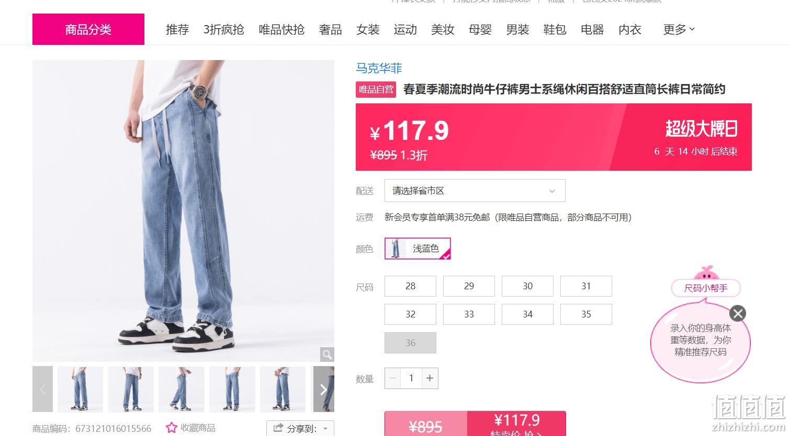Select the 浅蓝色 color swatch
This screenshot has width=790, height=436.
[x=417, y=249]
